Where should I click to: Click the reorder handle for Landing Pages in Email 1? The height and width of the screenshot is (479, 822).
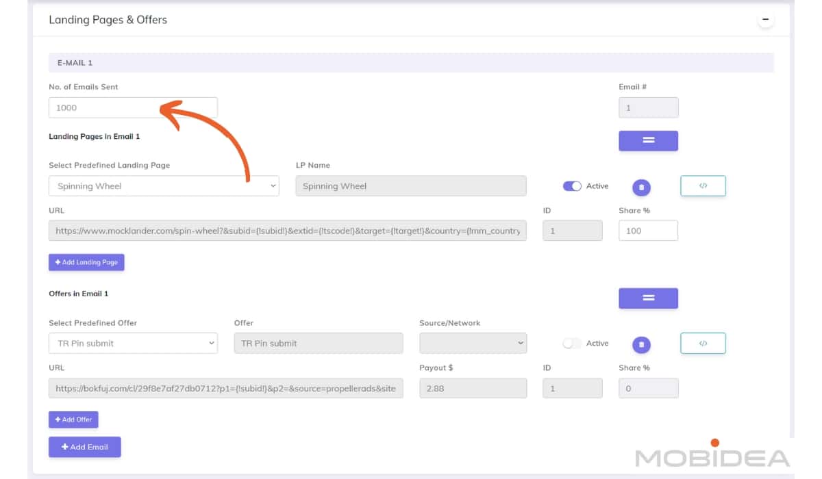tap(648, 140)
